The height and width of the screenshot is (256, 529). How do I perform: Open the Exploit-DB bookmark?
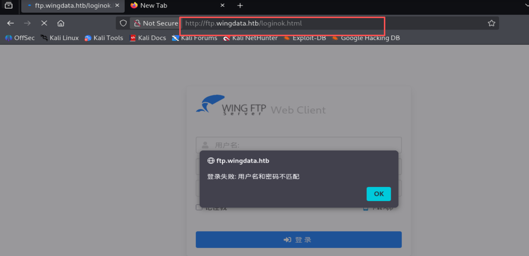tap(305, 38)
